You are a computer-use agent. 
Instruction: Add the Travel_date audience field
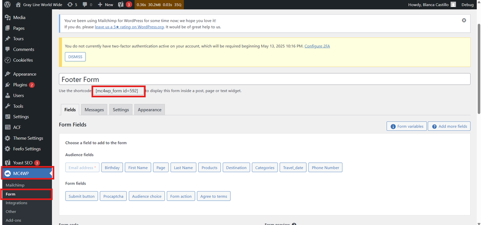point(293,167)
